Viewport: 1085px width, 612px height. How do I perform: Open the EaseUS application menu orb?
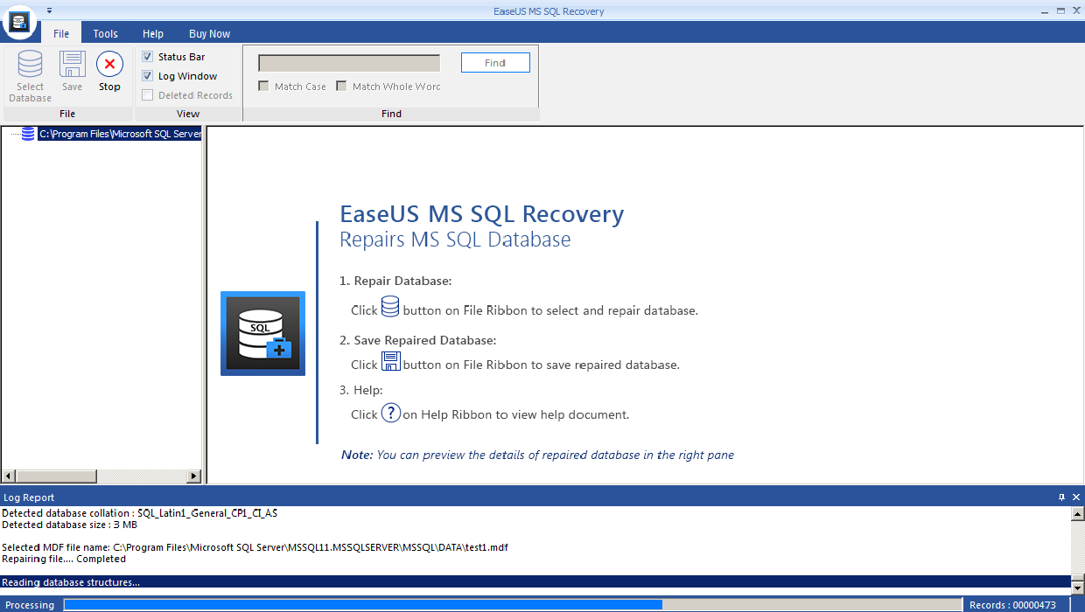pyautogui.click(x=18, y=22)
